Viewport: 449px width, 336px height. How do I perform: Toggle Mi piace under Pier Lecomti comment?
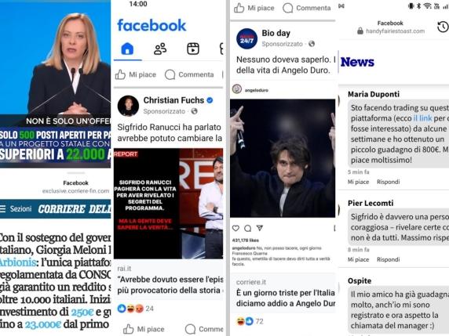click(358, 259)
